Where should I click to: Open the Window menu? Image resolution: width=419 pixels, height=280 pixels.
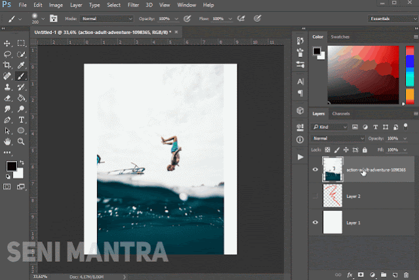pos(186,5)
